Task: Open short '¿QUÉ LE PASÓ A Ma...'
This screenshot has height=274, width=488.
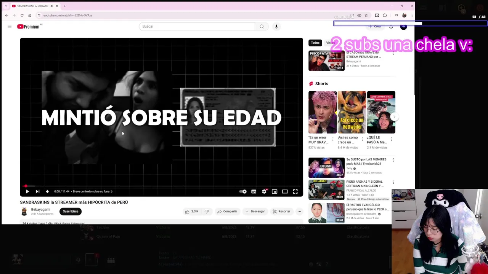Action: (381, 112)
